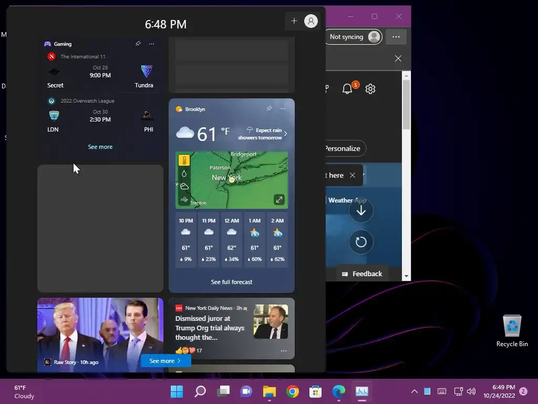Open taskbar weather widget 61°F Cloudy
Viewport: 538px width, 404px height.
[x=24, y=391]
